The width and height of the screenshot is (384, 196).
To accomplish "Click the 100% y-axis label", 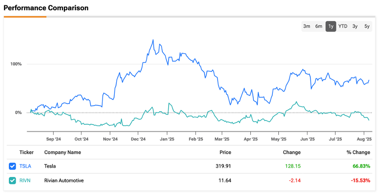I will [x=16, y=64].
